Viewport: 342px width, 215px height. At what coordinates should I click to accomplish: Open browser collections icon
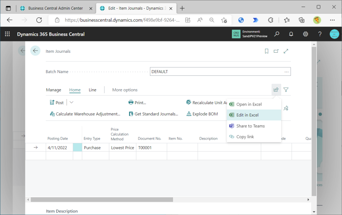pyautogui.click(x=302, y=20)
